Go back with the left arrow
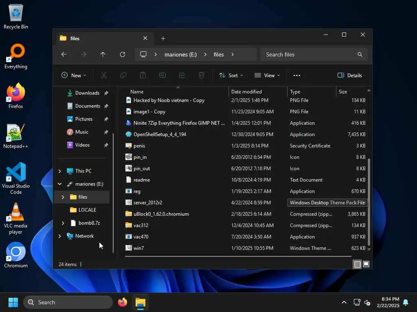417x312 pixels. click(64, 54)
